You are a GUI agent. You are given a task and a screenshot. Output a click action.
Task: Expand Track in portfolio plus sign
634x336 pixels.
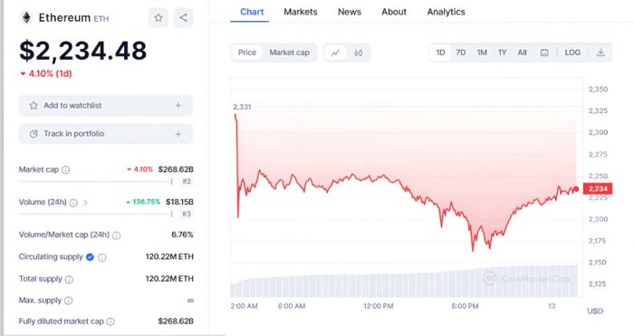pyautogui.click(x=178, y=134)
